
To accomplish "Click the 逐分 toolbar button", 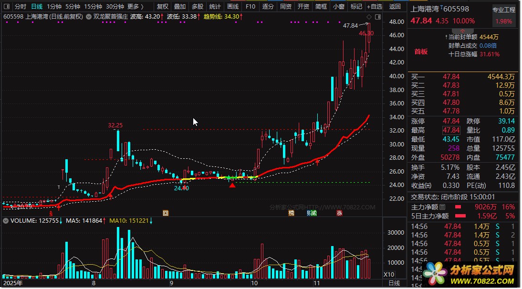I will tap(268, 6).
